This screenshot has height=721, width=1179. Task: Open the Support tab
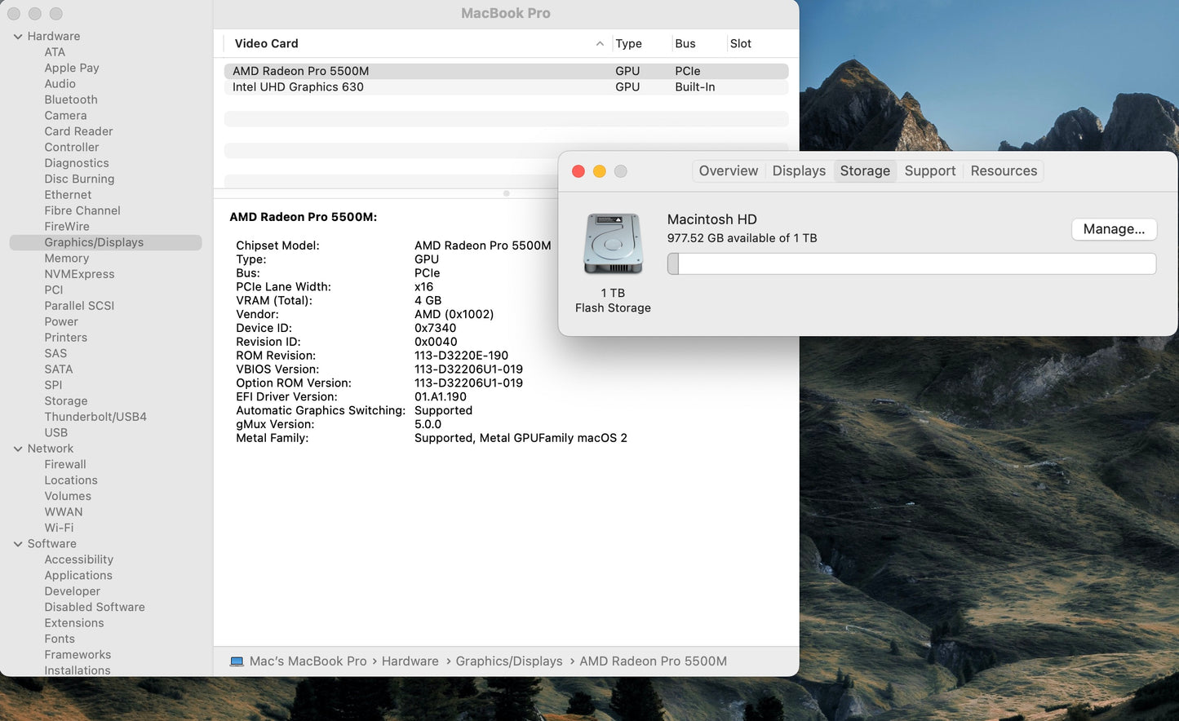929,171
